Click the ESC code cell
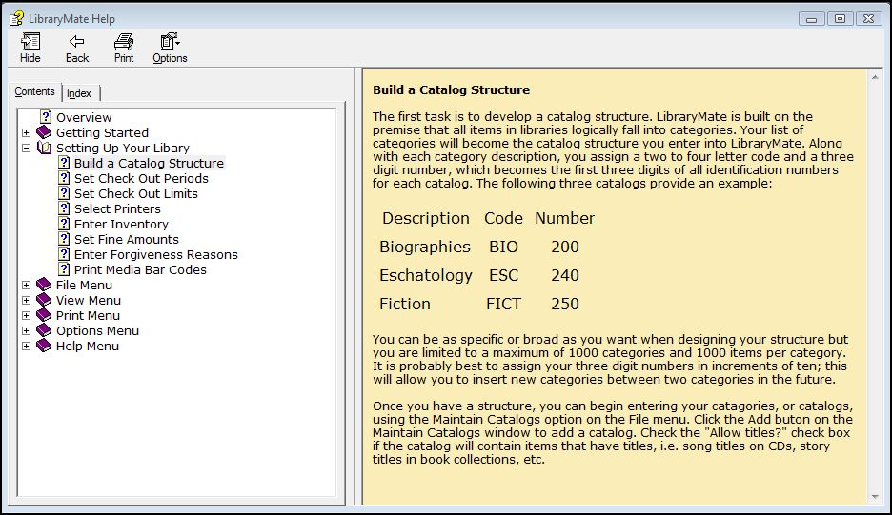Image resolution: width=892 pixels, height=515 pixels. click(x=504, y=275)
